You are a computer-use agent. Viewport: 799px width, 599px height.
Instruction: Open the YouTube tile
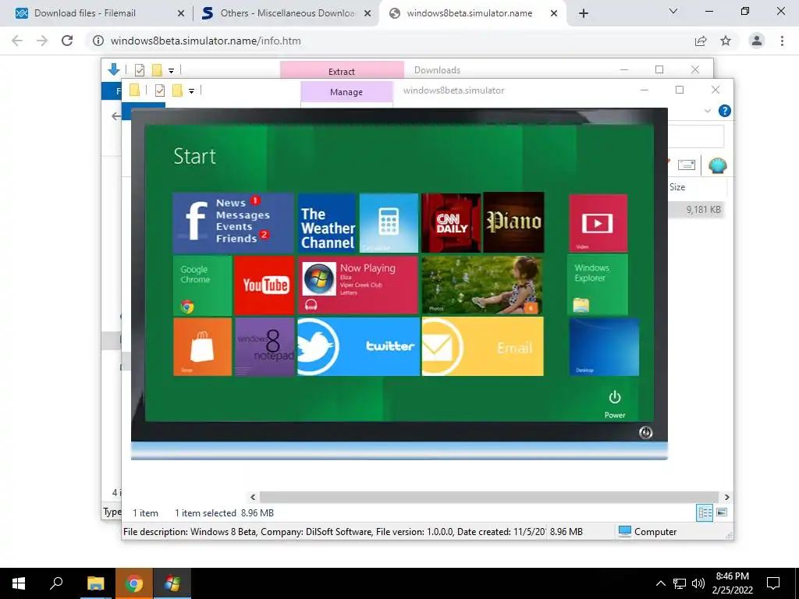[265, 285]
